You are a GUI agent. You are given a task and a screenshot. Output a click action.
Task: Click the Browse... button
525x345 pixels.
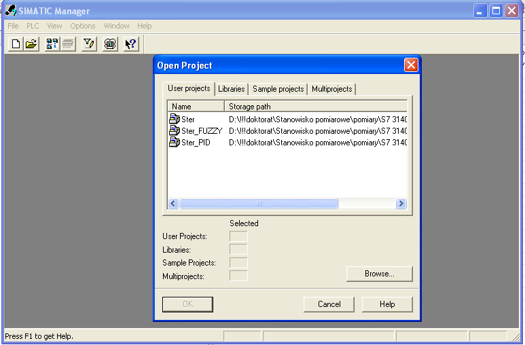380,274
